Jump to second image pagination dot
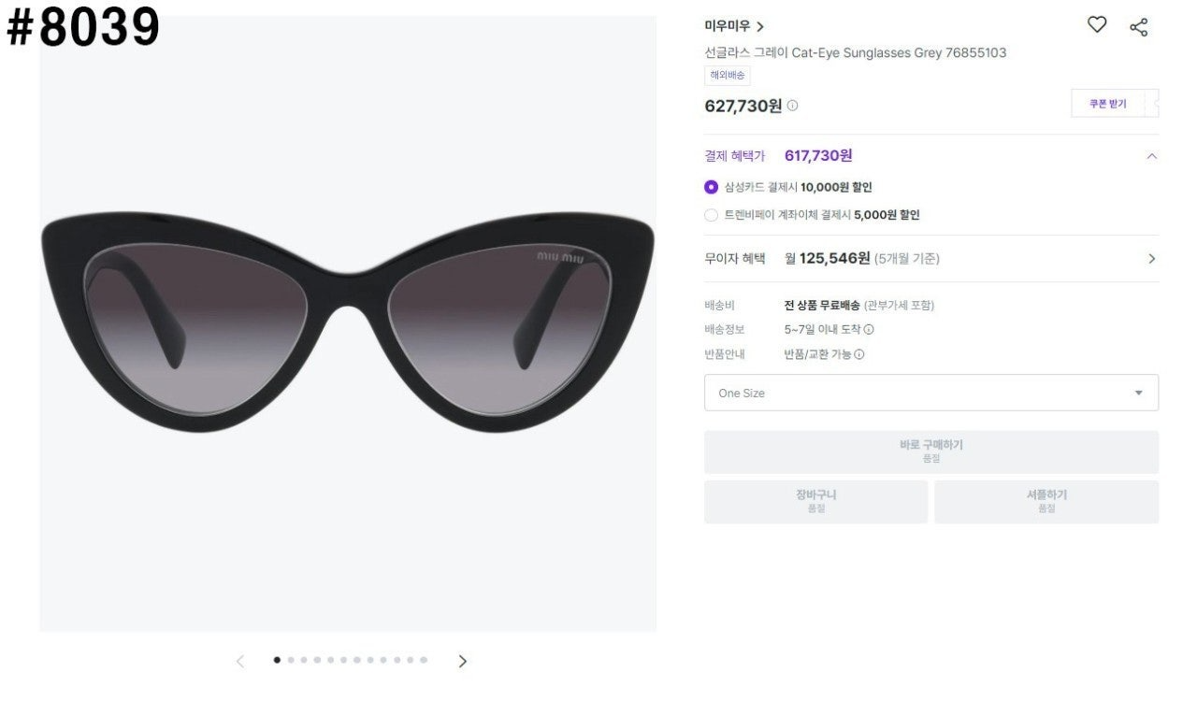1197x702 pixels. pyautogui.click(x=291, y=660)
